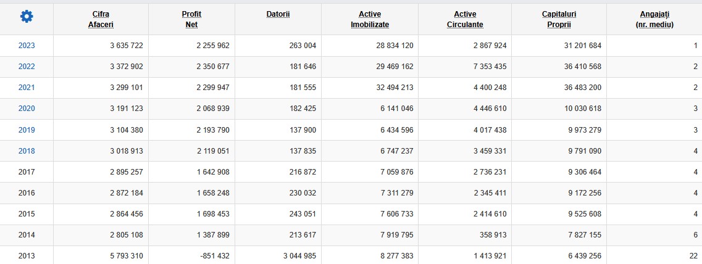Select the 2021 Capitaluri Proprii value 36 483 200
This screenshot has width=702, height=264.
583,88
